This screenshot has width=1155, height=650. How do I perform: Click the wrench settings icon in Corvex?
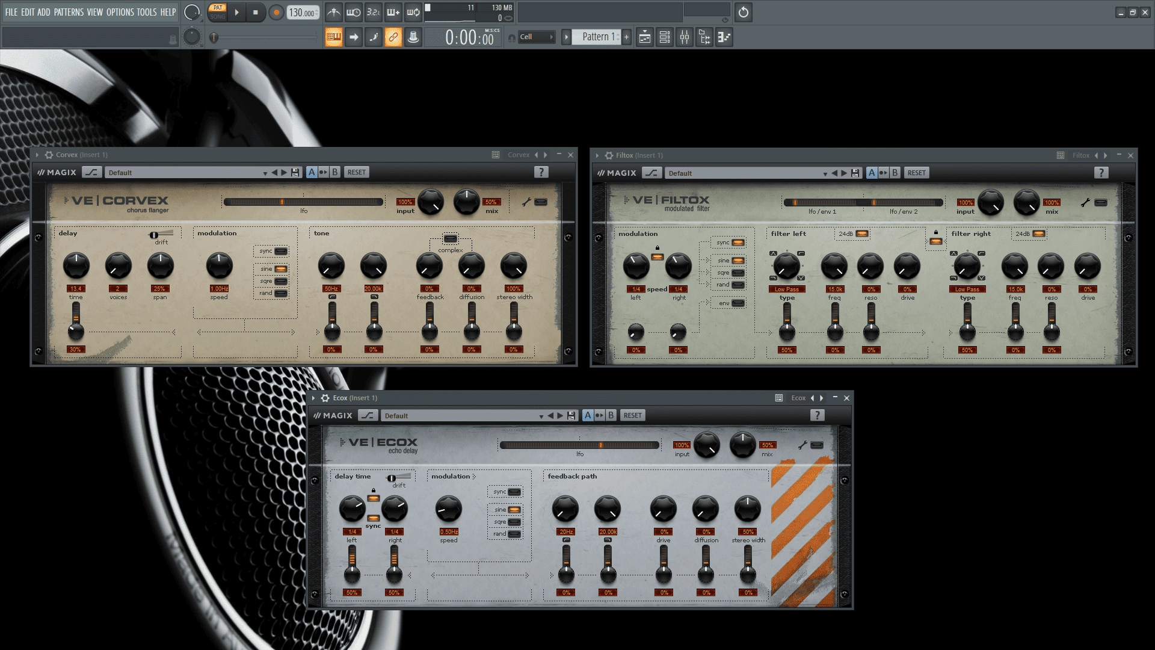coord(526,202)
